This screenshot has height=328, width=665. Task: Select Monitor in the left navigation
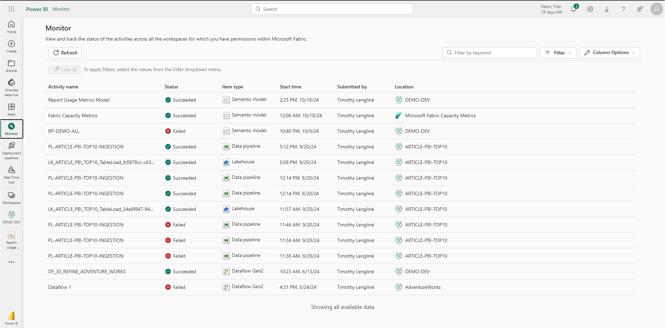point(11,129)
